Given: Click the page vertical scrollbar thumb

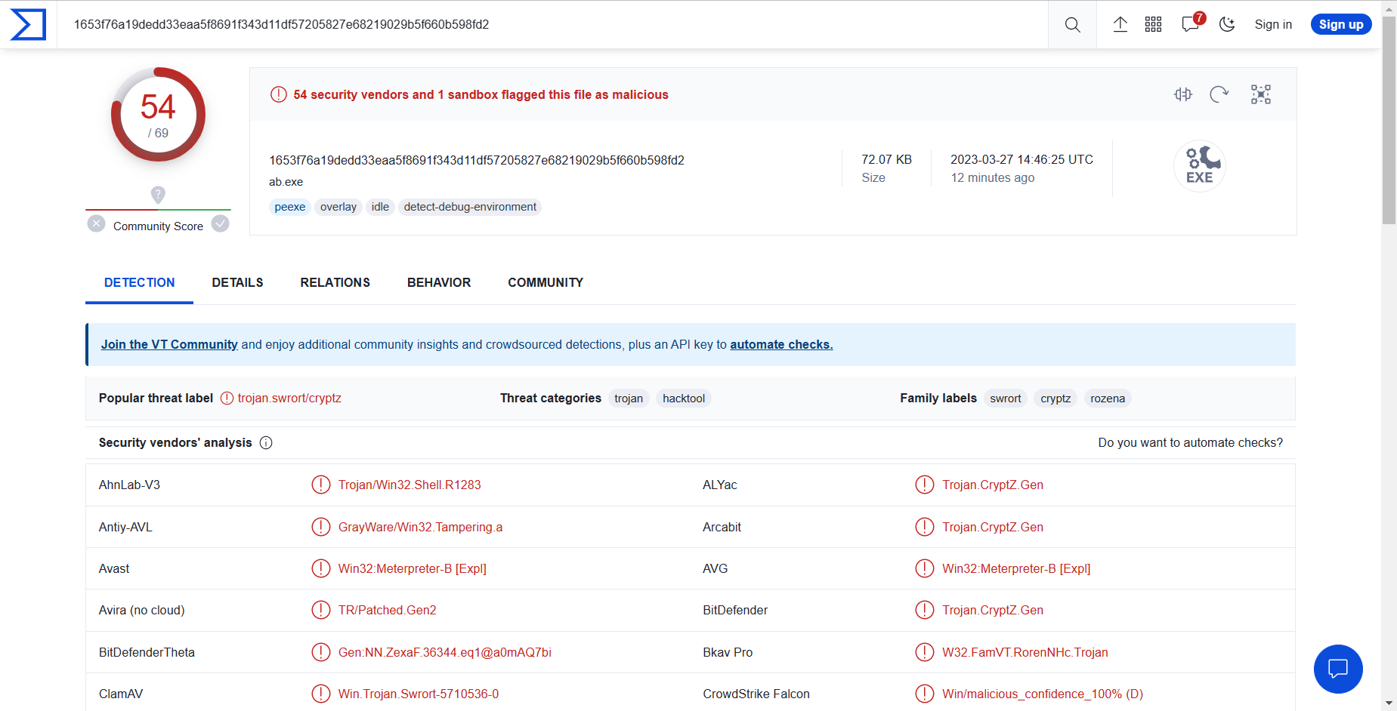Looking at the screenshot, I should [x=1389, y=120].
